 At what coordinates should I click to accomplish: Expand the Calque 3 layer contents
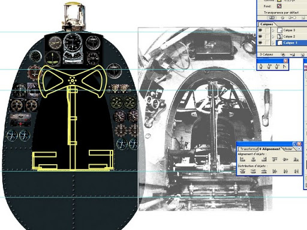tap(273, 31)
